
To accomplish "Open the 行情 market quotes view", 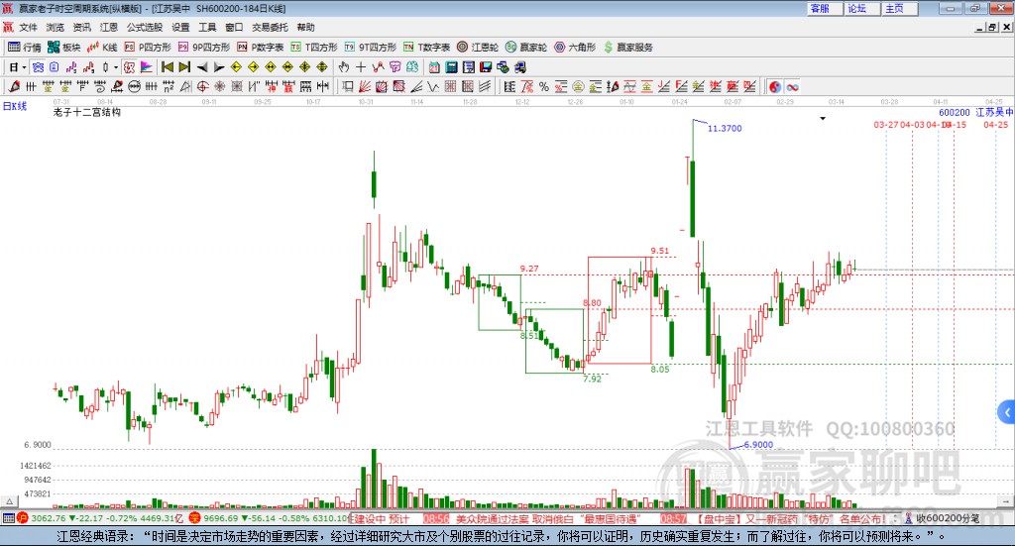I will click(25, 48).
